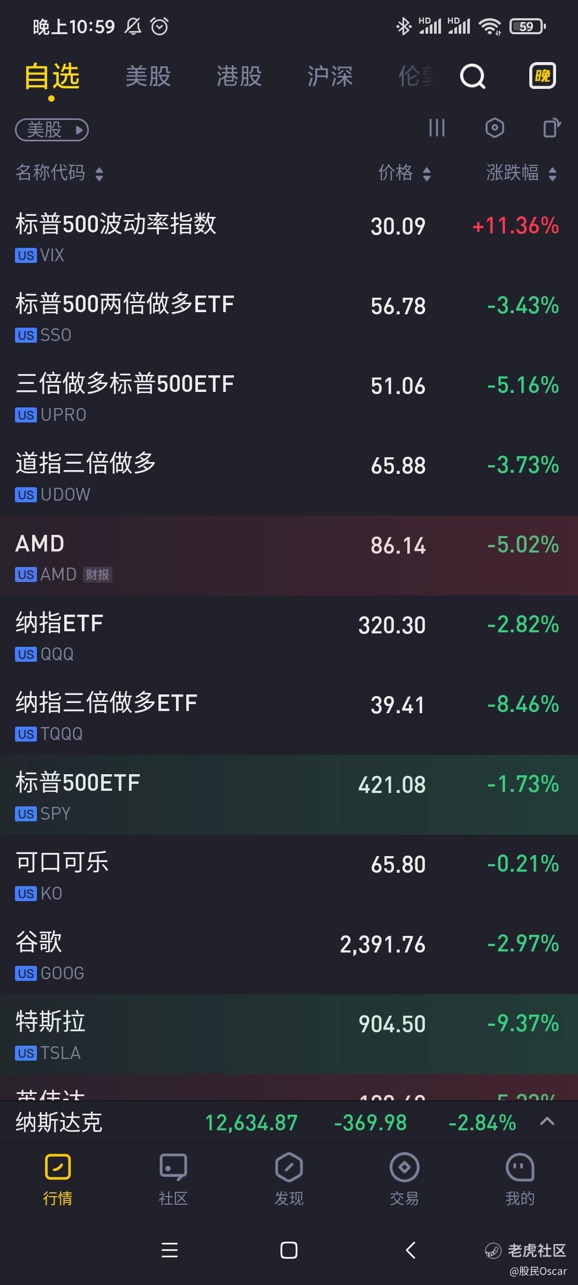Tap the night-session 晚 icon
This screenshot has width=578, height=1285.
tap(542, 76)
